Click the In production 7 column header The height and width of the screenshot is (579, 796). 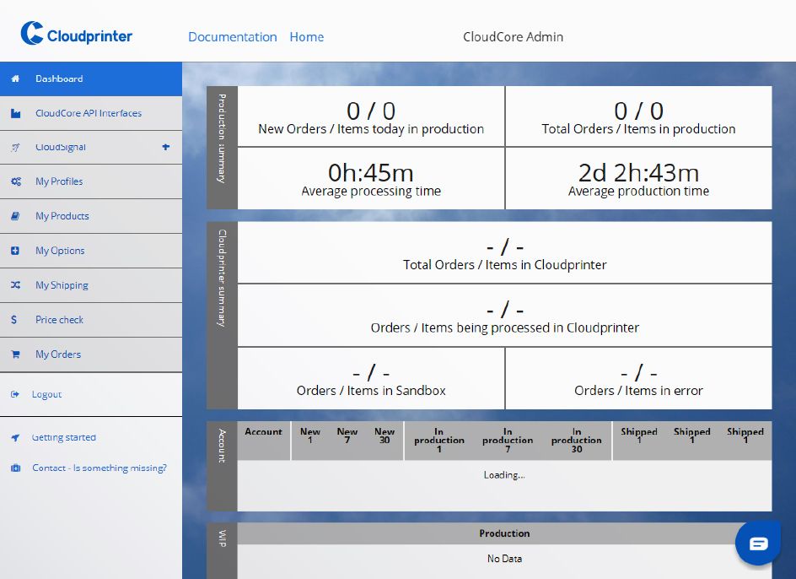508,441
